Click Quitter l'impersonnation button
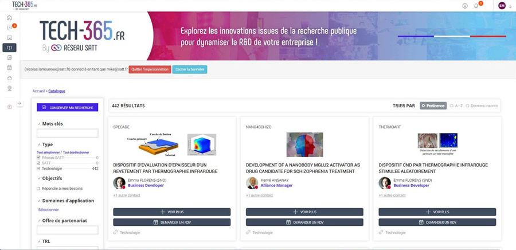 [150, 69]
